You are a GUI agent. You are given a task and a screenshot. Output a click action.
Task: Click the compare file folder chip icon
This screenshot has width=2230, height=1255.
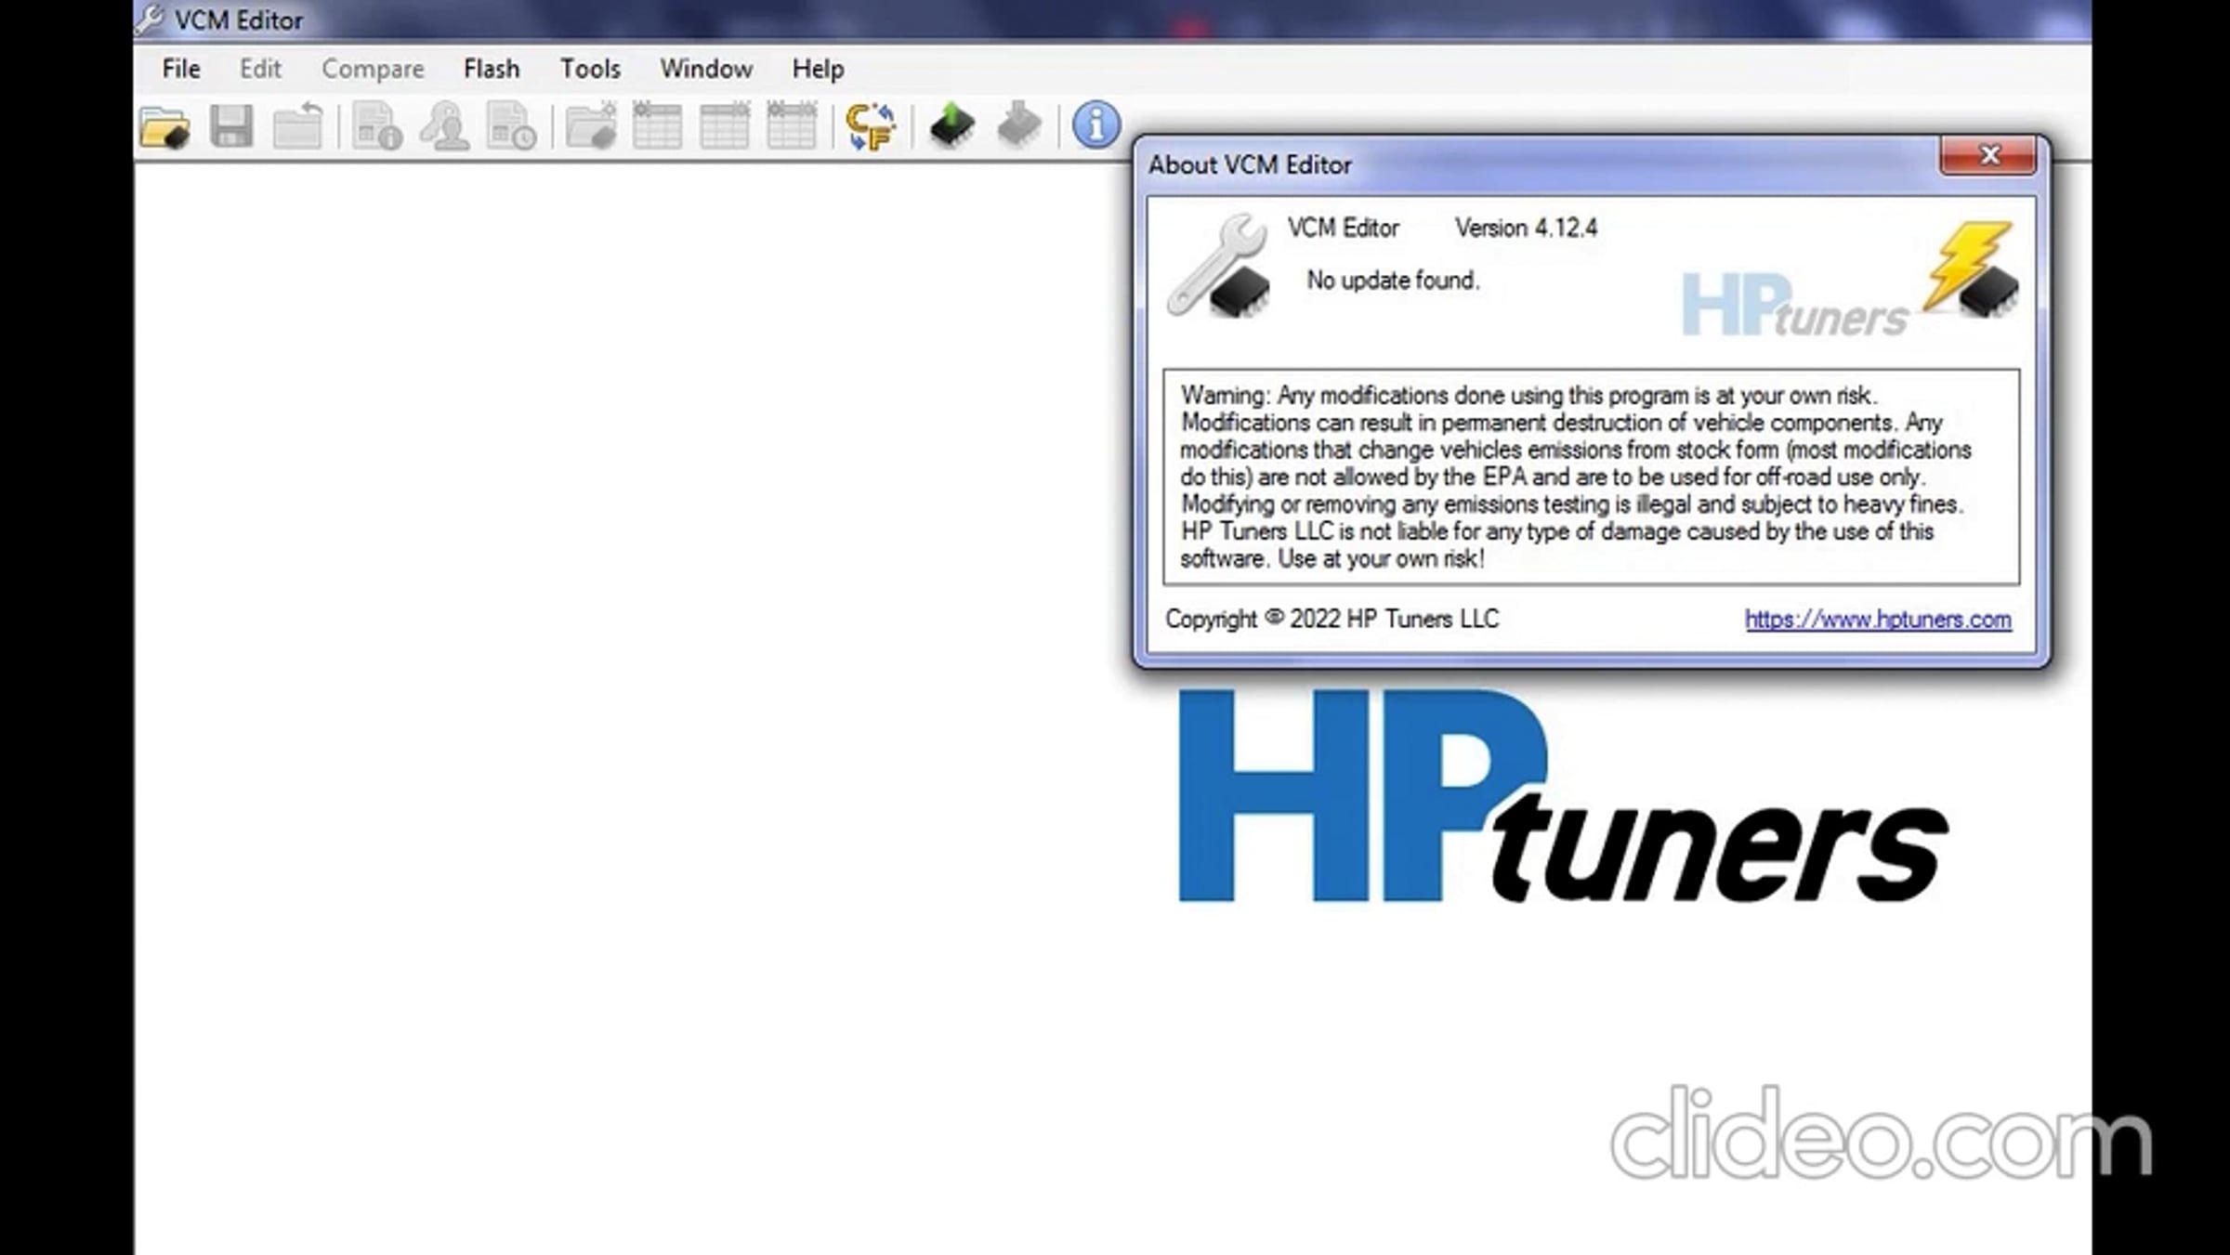click(x=591, y=126)
